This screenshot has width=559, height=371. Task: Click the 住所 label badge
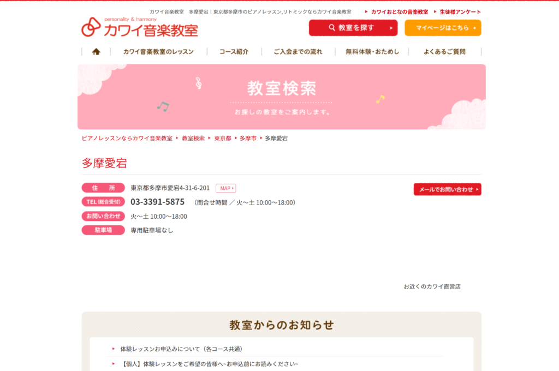coord(103,188)
